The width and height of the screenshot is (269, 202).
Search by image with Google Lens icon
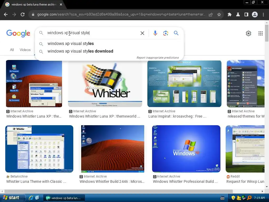pos(165,33)
